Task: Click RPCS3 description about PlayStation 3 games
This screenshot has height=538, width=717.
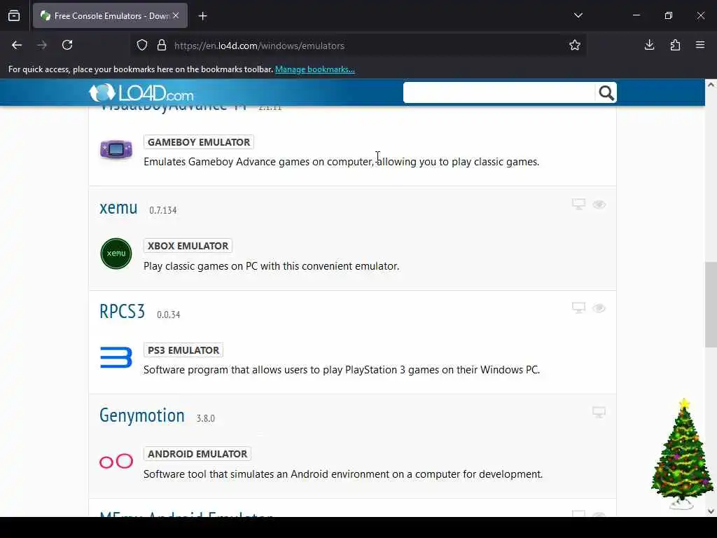Action: [342, 370]
